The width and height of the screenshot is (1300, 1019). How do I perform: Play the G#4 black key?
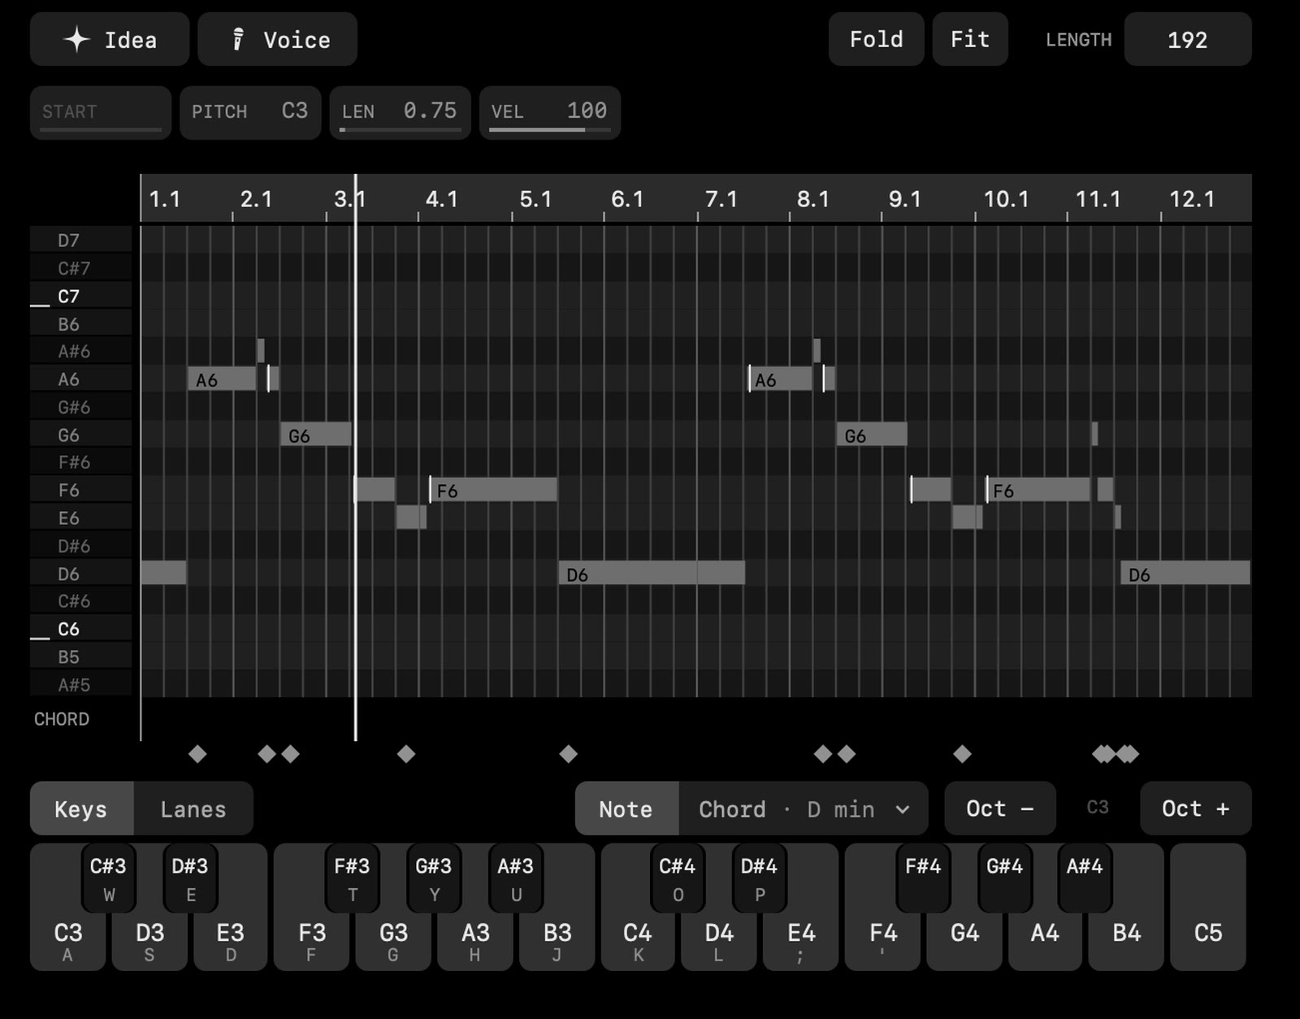(1004, 878)
